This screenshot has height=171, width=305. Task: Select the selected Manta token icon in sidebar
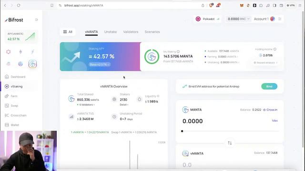(x=32, y=64)
